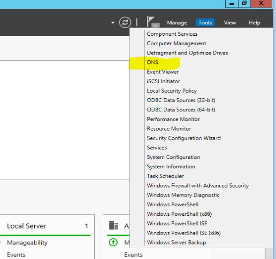The height and width of the screenshot is (259, 276).
Task: Click the Local Server tile title
Action: pyautogui.click(x=27, y=226)
